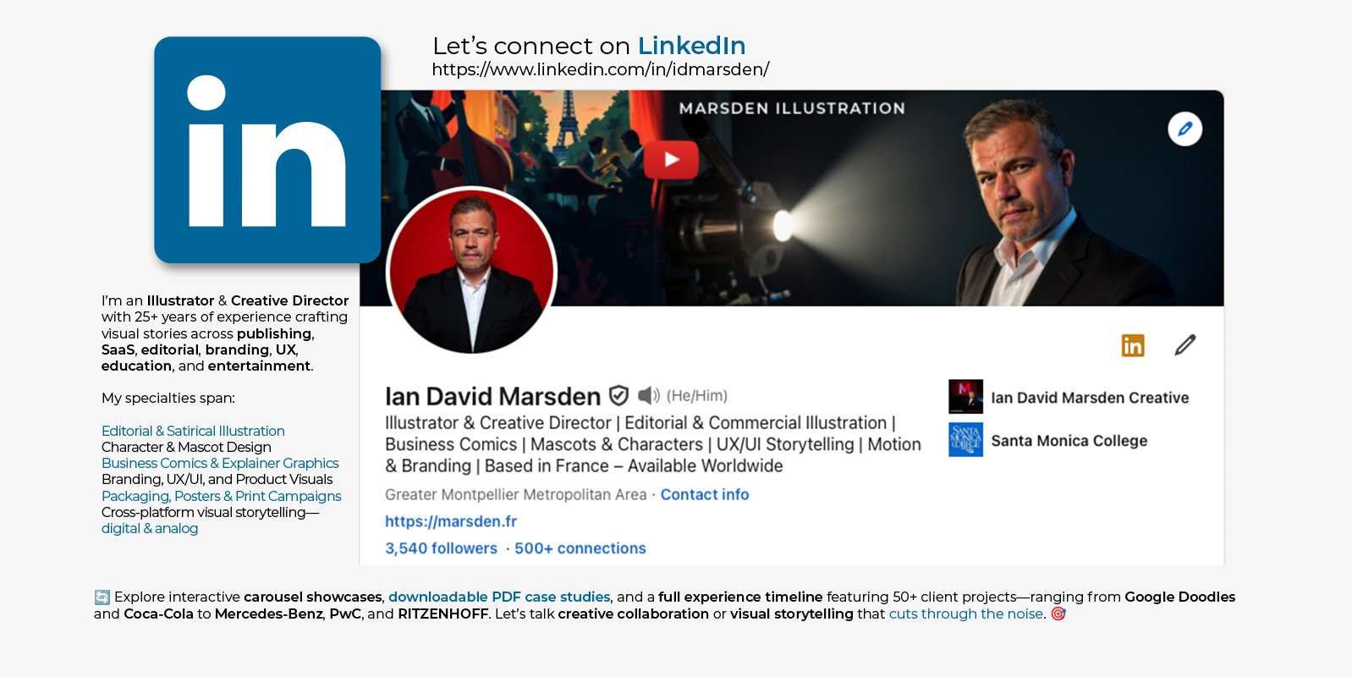
Task: View 3,540 followers link
Action: pyautogui.click(x=441, y=548)
